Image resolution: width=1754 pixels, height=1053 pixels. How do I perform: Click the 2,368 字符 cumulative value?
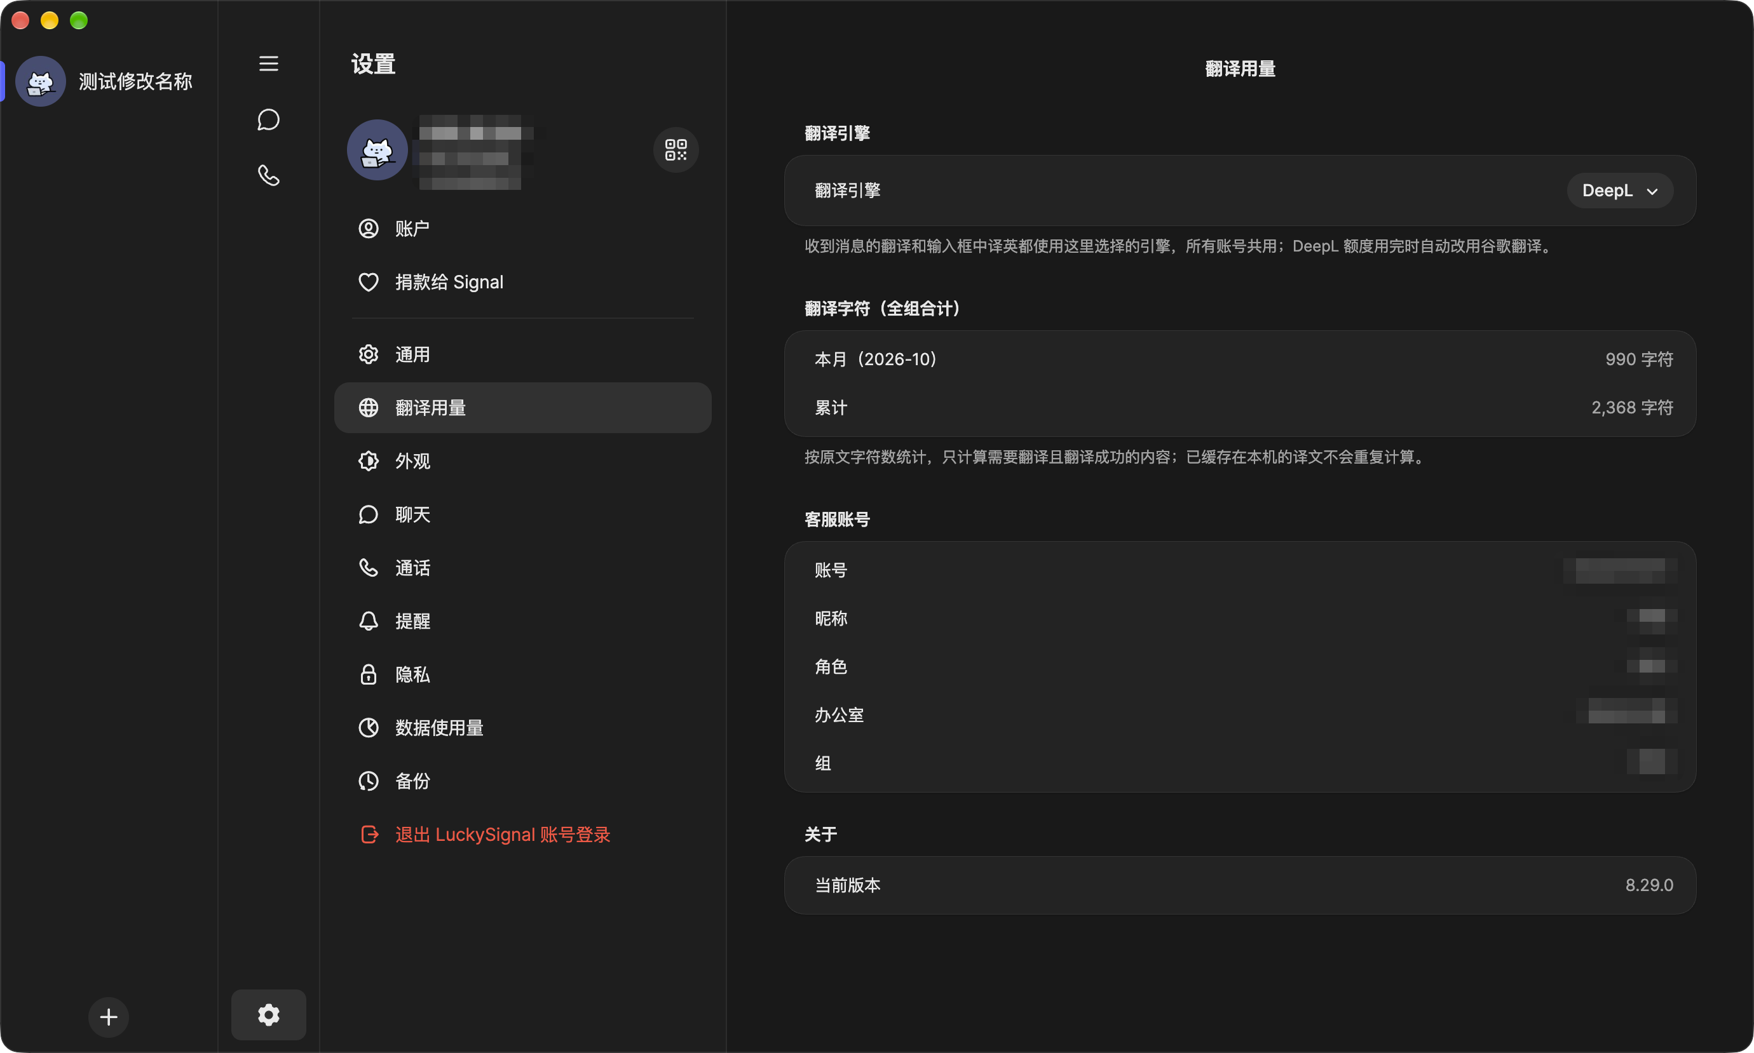tap(1632, 407)
